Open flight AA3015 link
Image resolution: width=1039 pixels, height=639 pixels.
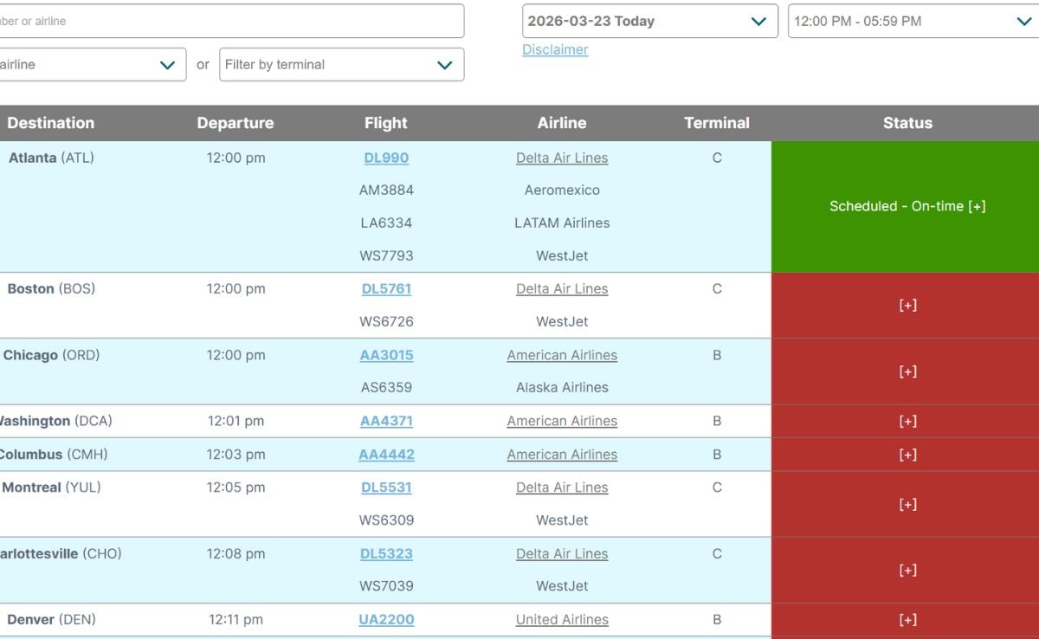pos(386,356)
